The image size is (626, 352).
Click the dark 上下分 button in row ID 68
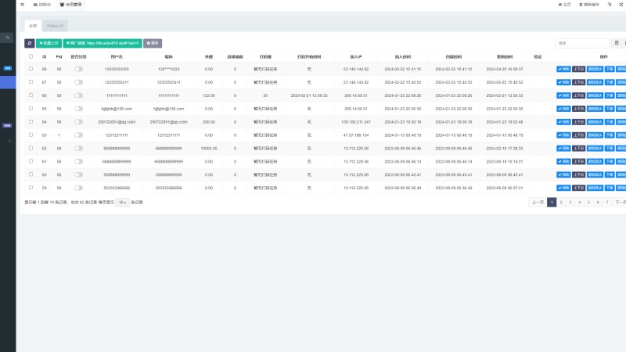coord(578,69)
